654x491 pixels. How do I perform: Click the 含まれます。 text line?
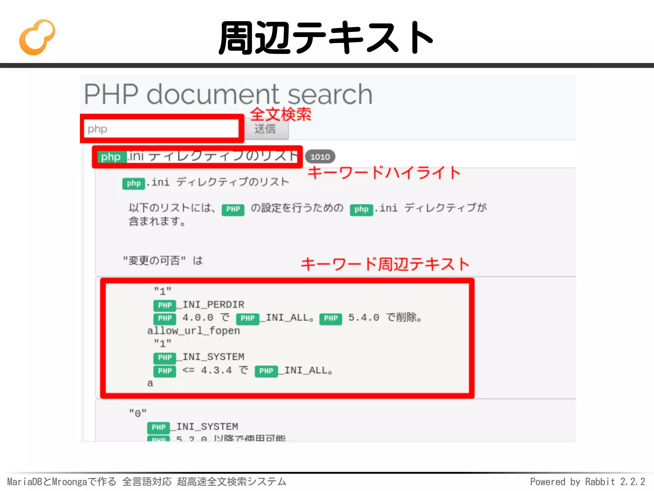(x=157, y=221)
